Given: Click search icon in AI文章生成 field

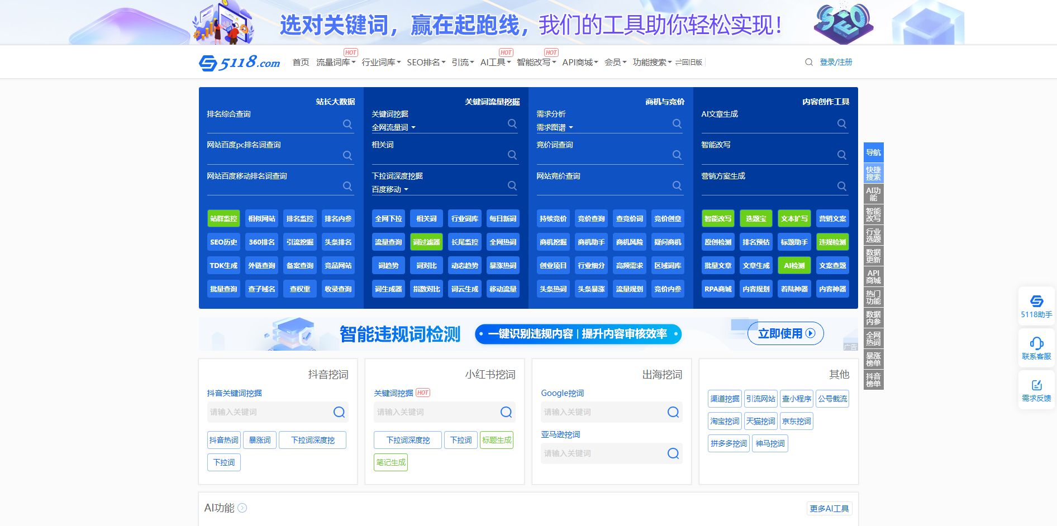Looking at the screenshot, I should [x=842, y=124].
